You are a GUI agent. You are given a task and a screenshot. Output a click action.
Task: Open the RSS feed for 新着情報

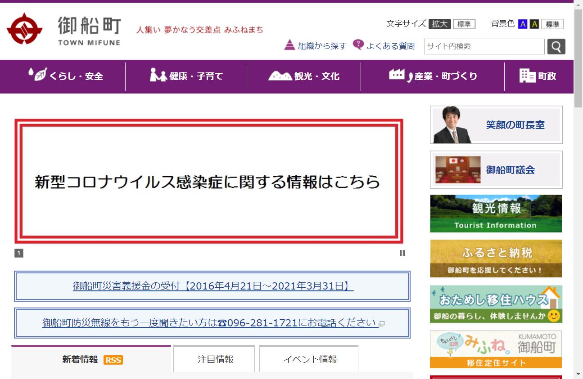113,360
